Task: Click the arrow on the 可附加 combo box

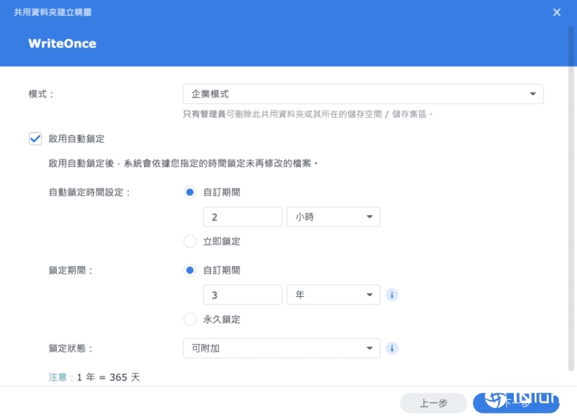Action: click(369, 348)
